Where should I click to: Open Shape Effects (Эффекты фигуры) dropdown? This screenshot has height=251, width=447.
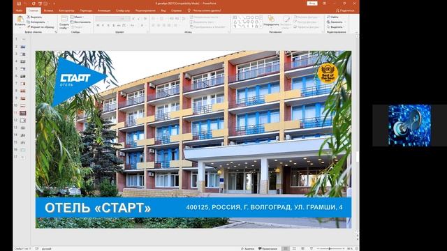point(307,26)
